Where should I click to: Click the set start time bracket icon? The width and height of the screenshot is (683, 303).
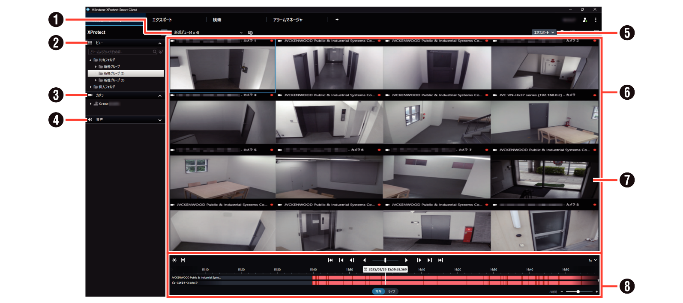click(x=174, y=260)
